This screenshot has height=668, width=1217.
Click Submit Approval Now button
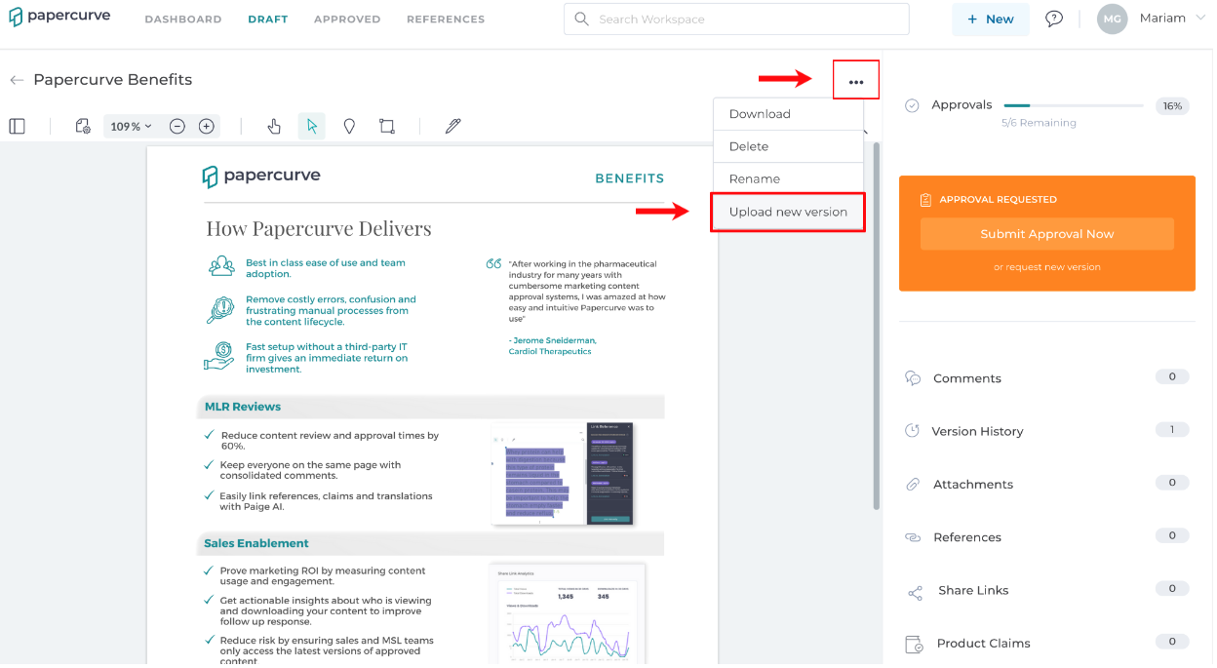[x=1047, y=234]
